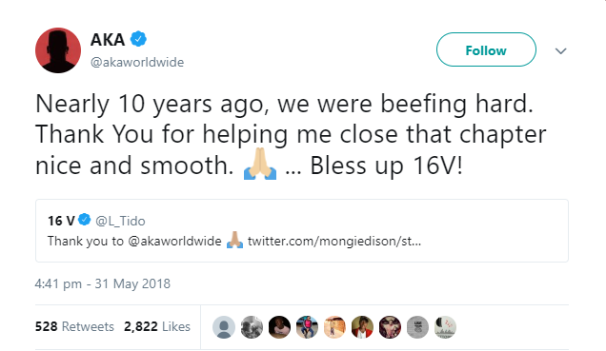Open the seventh liker's avatar
The height and width of the screenshot is (351, 606).
[x=390, y=327]
